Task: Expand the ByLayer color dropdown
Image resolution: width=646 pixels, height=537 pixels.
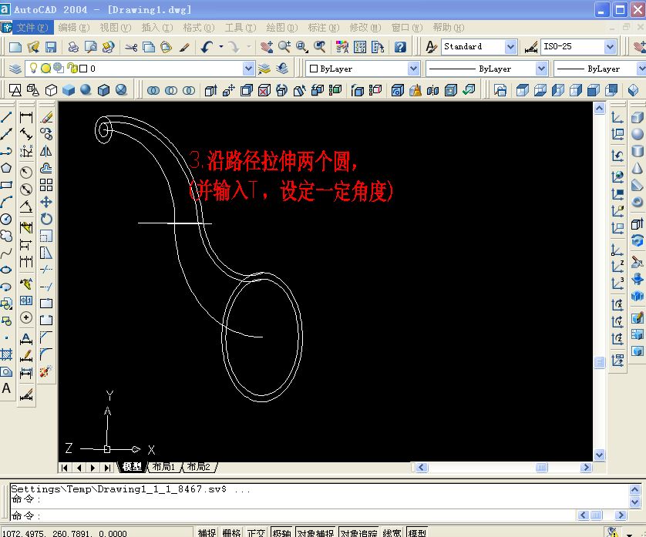Action: [x=413, y=69]
